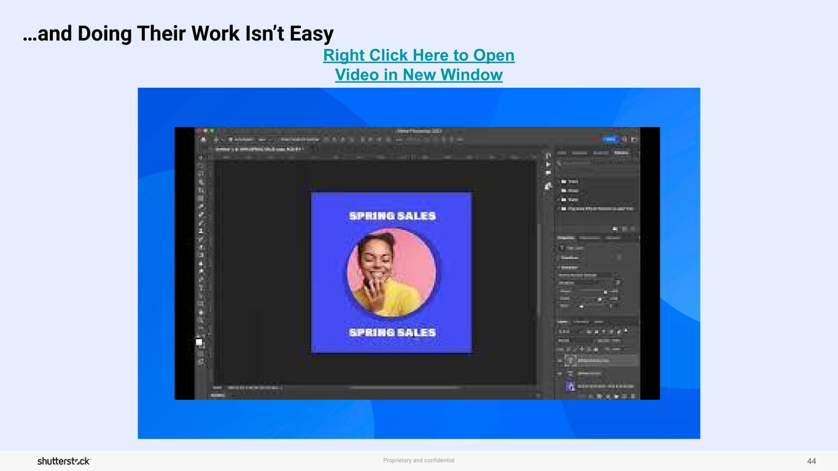
Task: Open the Layers panel tab
Action: pos(564,322)
